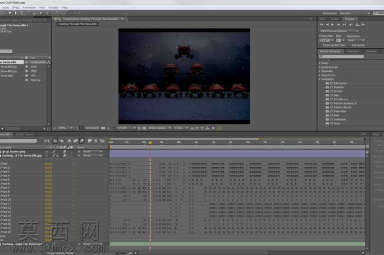Open the View menu

coord(42,8)
